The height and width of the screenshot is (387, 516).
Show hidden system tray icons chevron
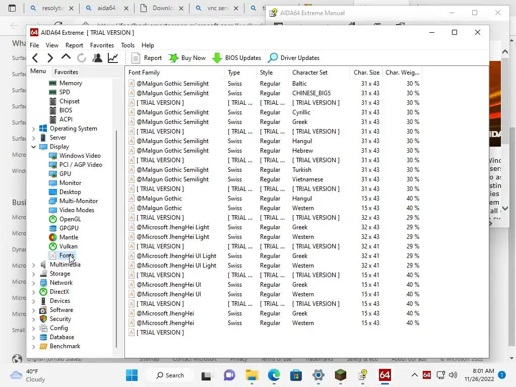click(x=415, y=375)
